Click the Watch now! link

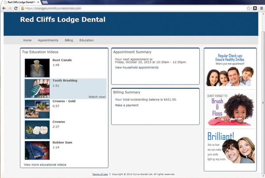coord(97,97)
